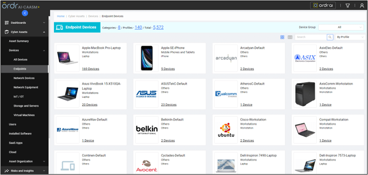Click the Total count 5,572 link
This screenshot has height=175, width=368.
pos(159,27)
